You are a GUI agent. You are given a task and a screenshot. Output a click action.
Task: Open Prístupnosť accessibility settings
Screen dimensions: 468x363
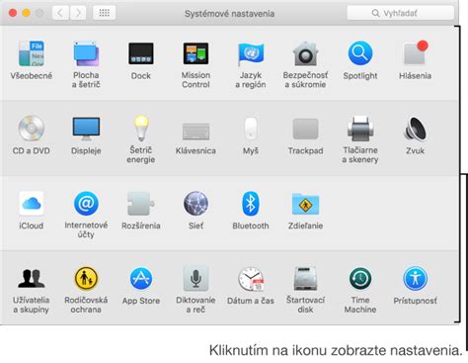416,279
